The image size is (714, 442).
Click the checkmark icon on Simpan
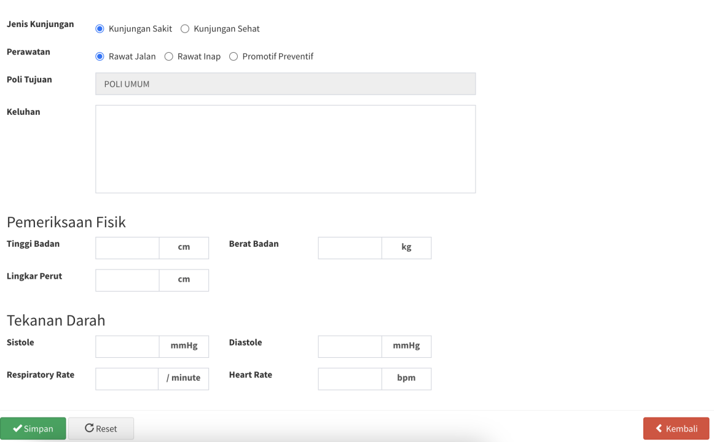[17, 428]
